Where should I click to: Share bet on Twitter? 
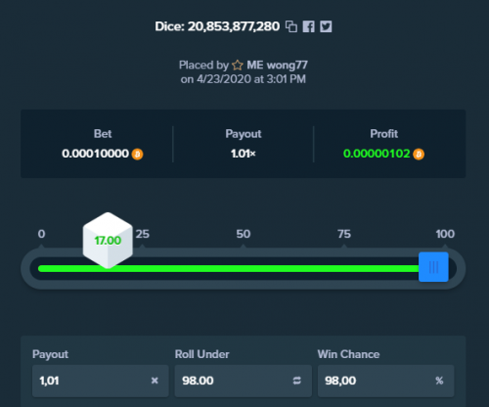click(326, 26)
